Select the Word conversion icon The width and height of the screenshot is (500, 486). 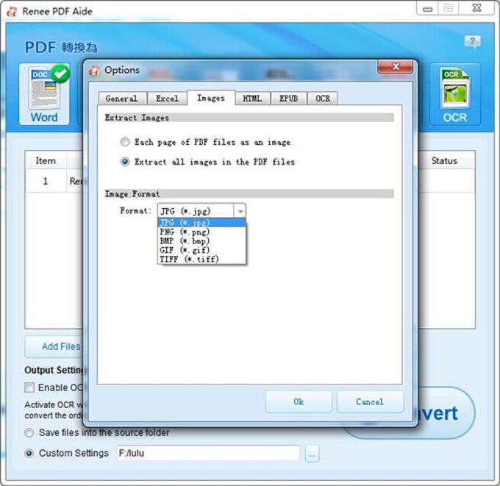pyautogui.click(x=44, y=94)
